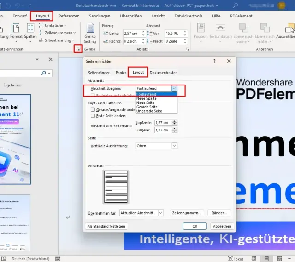The width and height of the screenshot is (295, 262).
Task: Open the Spalten columns menu
Action: click(x=30, y=32)
